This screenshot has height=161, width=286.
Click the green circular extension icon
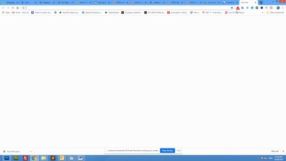[x=252, y=8]
